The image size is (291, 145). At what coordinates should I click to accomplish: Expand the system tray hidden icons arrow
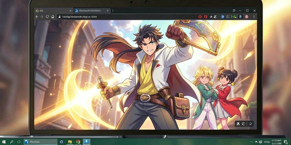(x=256, y=142)
